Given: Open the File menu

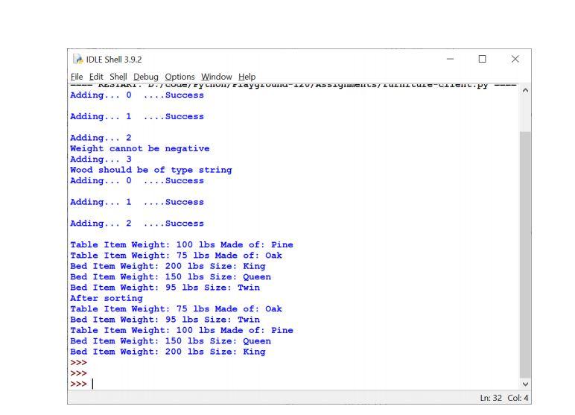Looking at the screenshot, I should pyautogui.click(x=77, y=77).
